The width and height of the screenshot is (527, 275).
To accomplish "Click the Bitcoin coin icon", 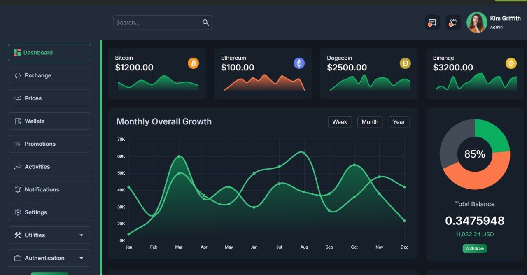I will coord(193,63).
